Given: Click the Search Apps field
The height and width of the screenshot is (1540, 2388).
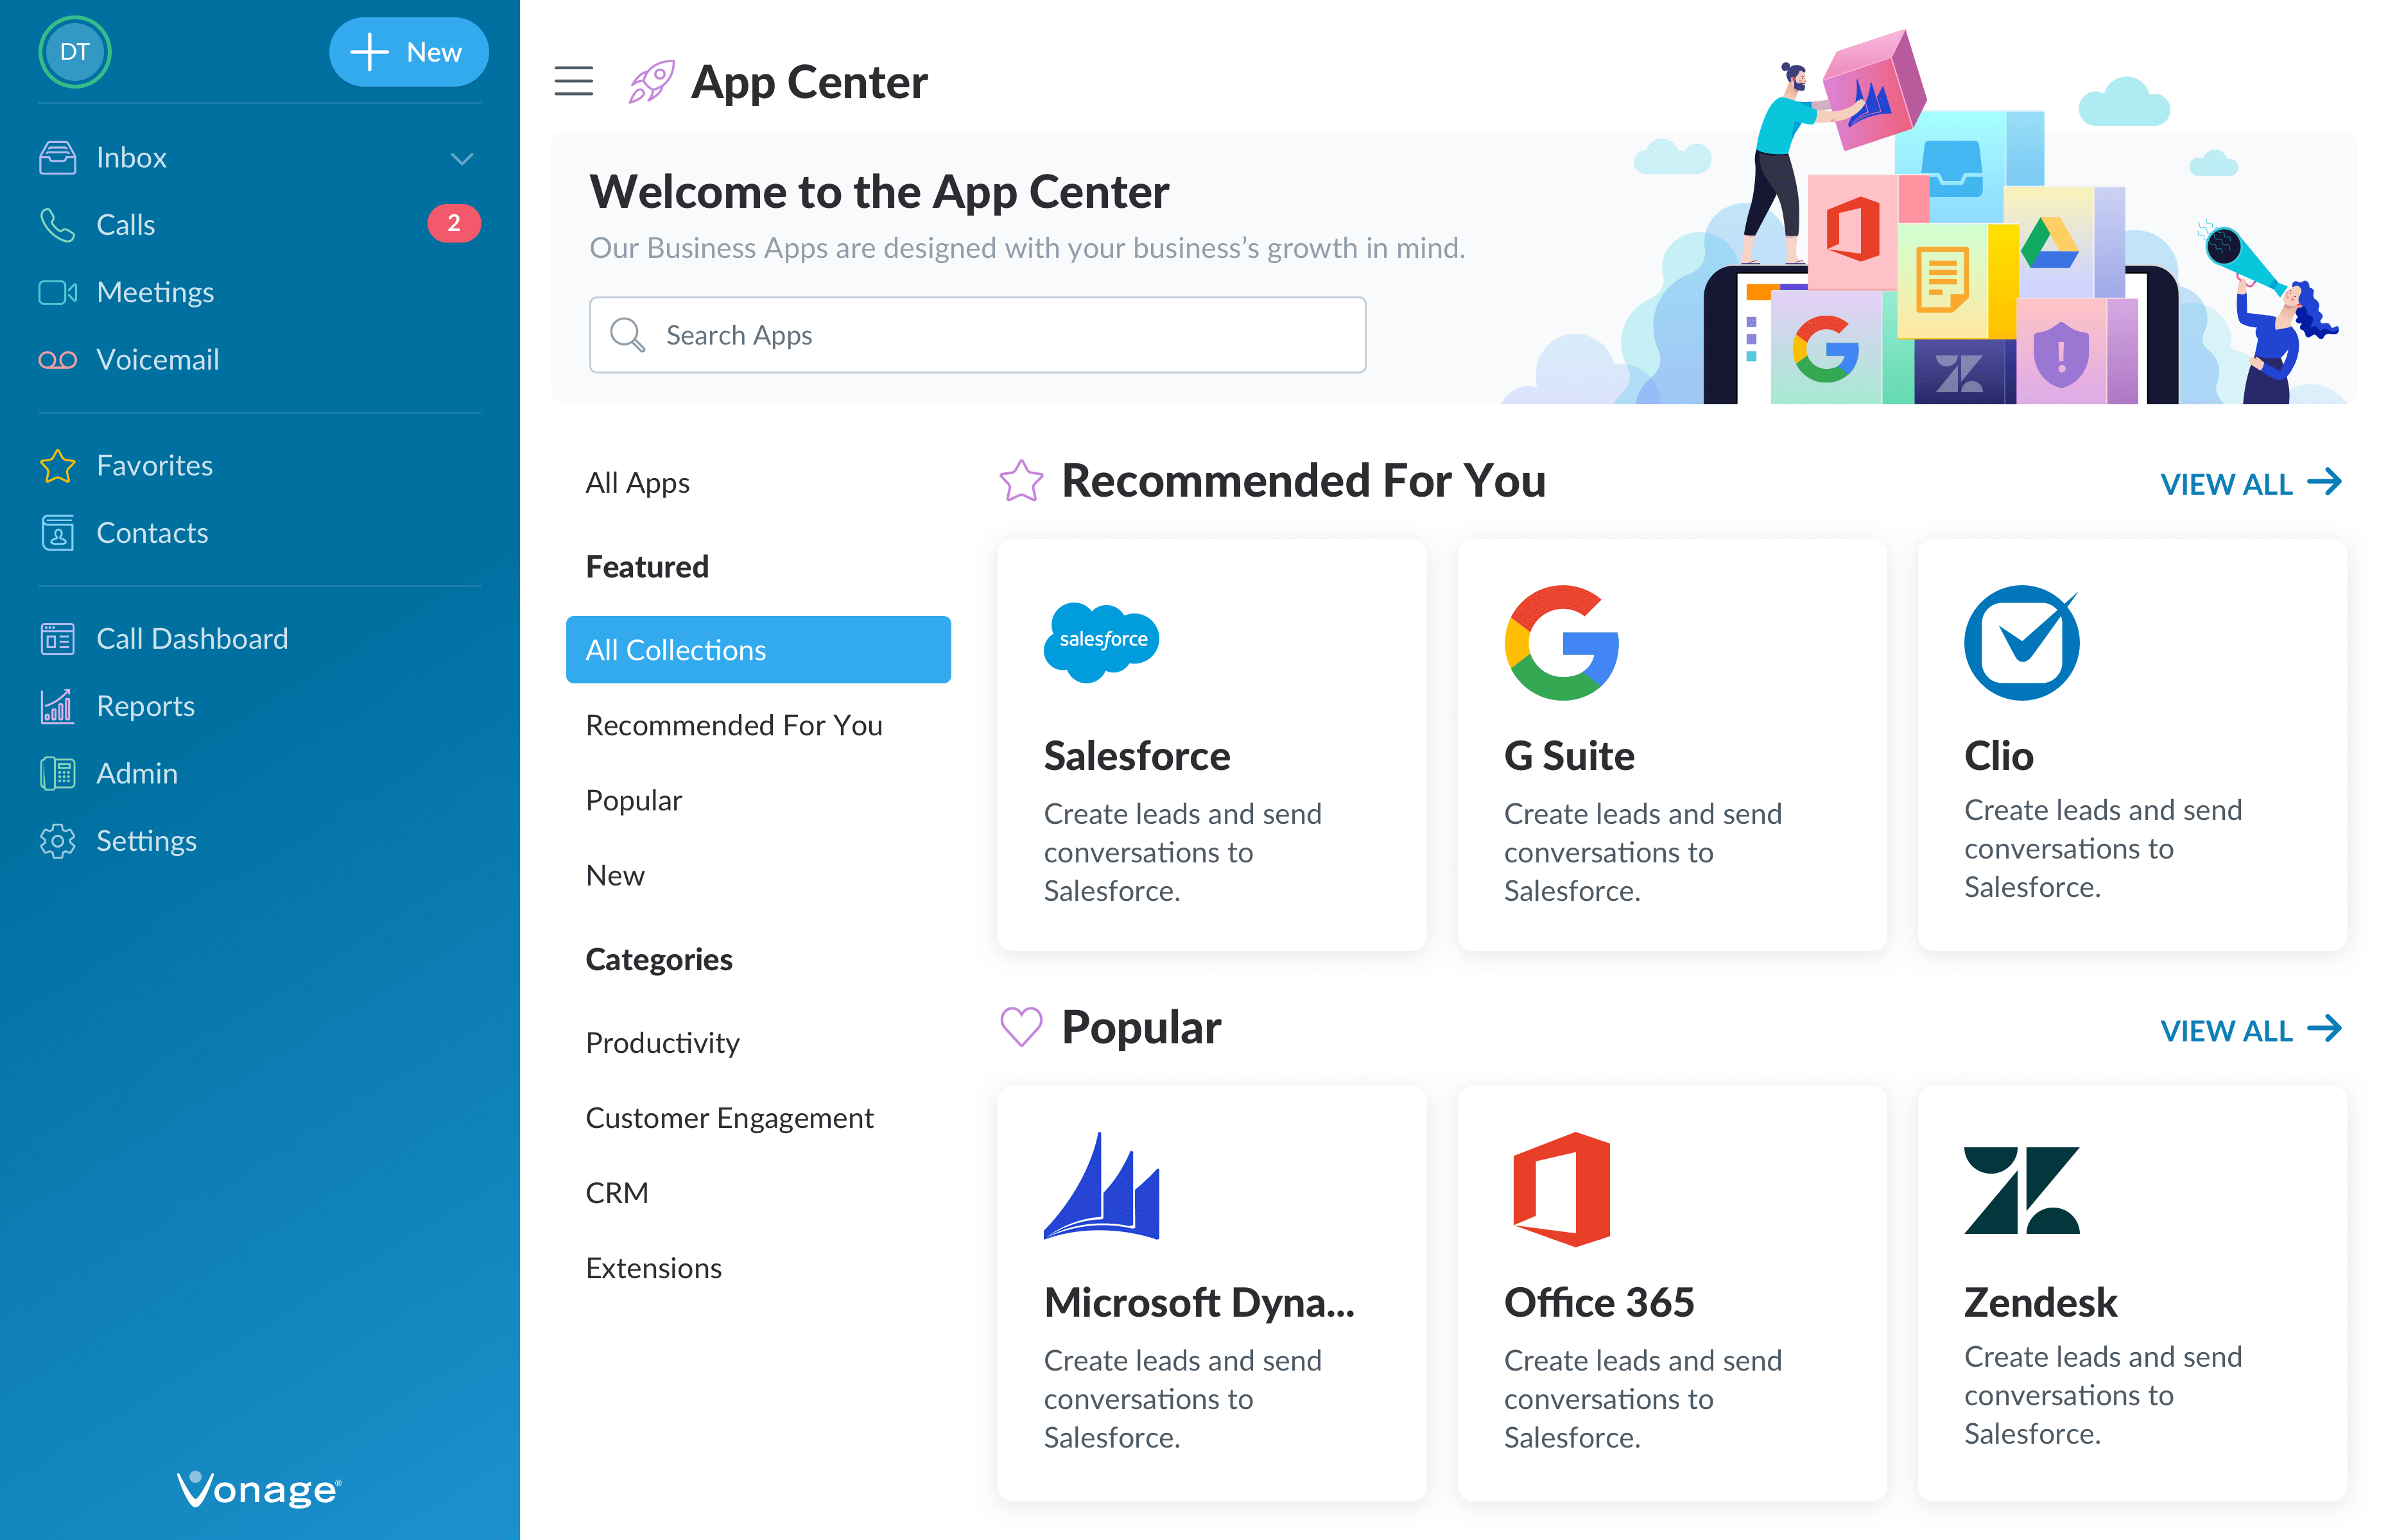Looking at the screenshot, I should pos(978,335).
